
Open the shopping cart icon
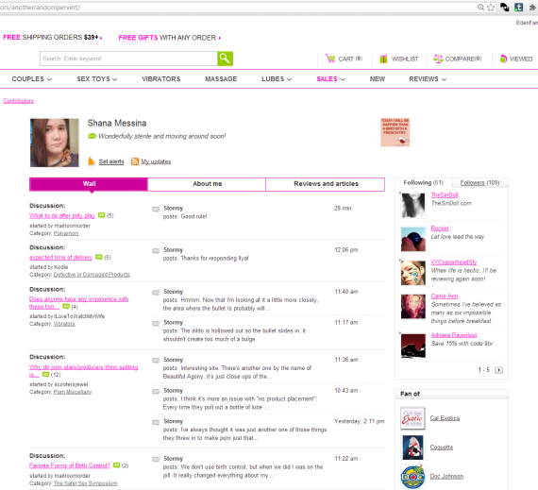click(330, 59)
